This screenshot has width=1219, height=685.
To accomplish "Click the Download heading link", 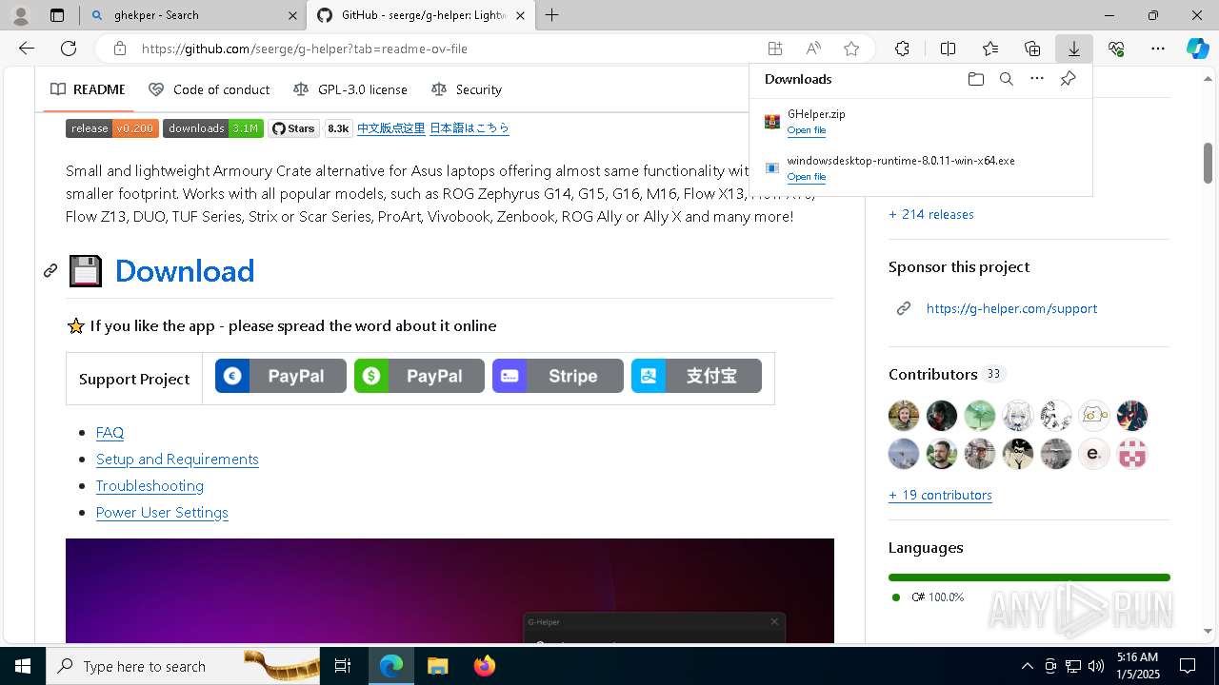I will pyautogui.click(x=185, y=271).
